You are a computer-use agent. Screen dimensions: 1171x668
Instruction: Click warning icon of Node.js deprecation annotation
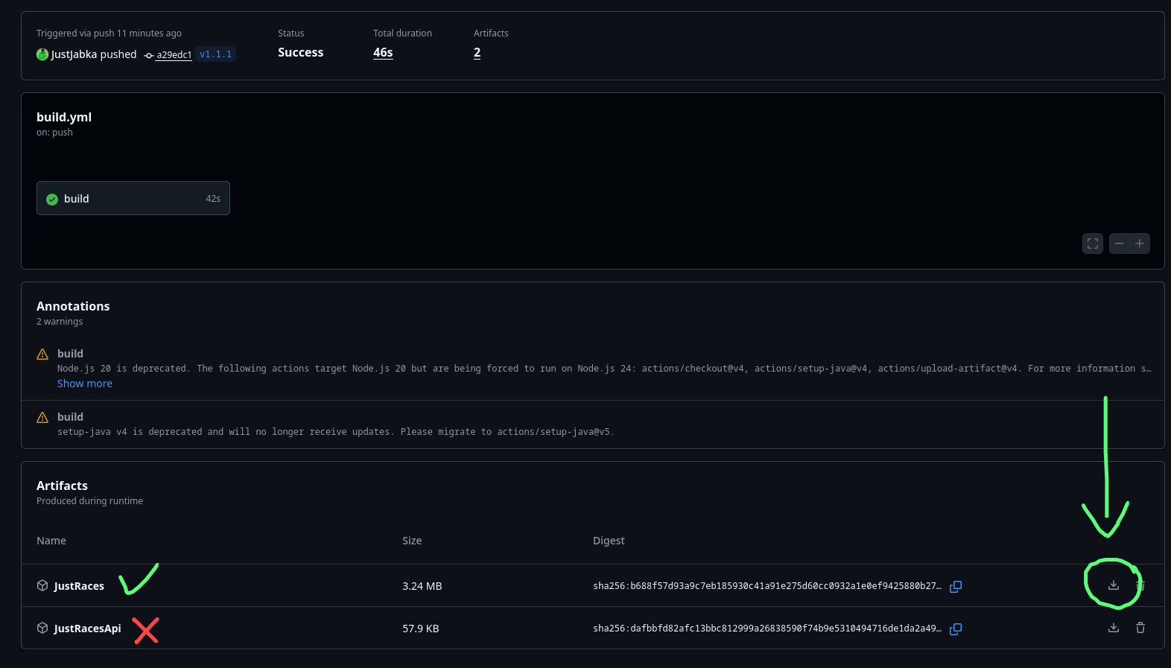[x=42, y=354]
